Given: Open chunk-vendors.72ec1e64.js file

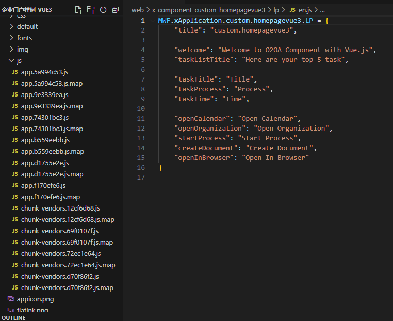Looking at the screenshot, I should coord(61,253).
